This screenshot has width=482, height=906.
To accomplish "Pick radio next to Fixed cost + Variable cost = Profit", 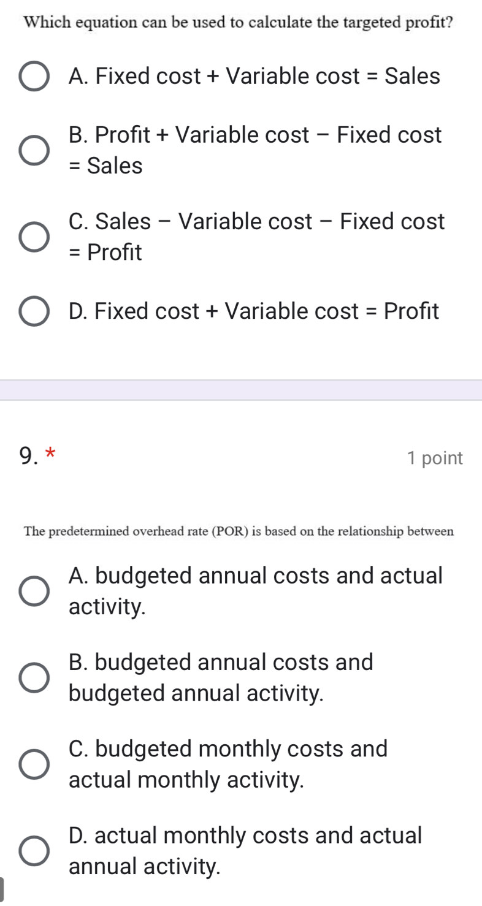I will pyautogui.click(x=34, y=311).
